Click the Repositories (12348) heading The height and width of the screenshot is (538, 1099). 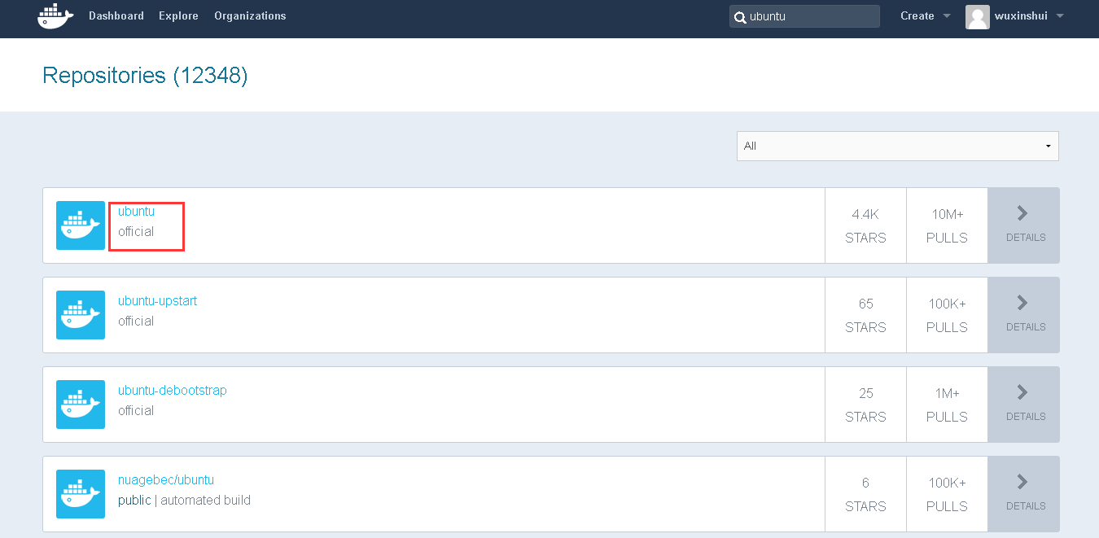tap(145, 76)
